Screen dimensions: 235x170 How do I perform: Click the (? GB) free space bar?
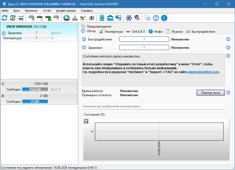click(35, 101)
